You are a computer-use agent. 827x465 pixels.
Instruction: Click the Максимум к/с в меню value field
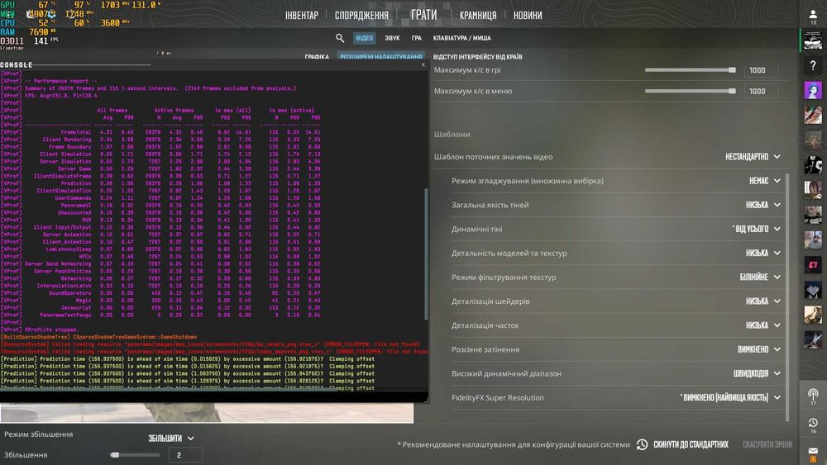point(761,91)
